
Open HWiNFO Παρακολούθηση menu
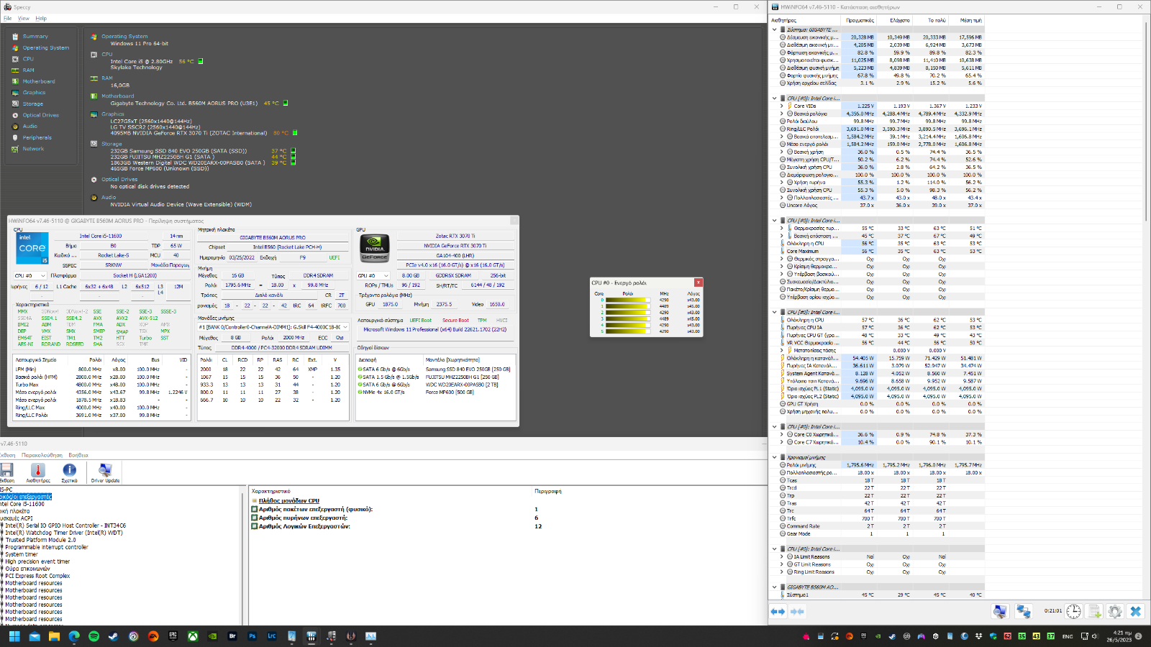click(x=42, y=455)
